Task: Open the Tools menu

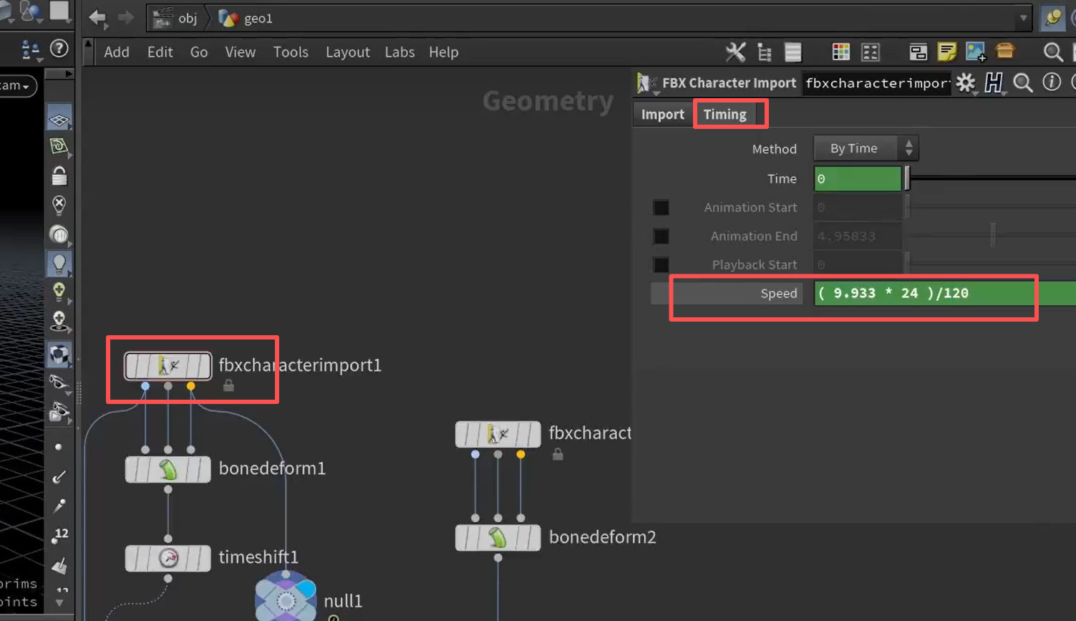Action: coord(291,52)
